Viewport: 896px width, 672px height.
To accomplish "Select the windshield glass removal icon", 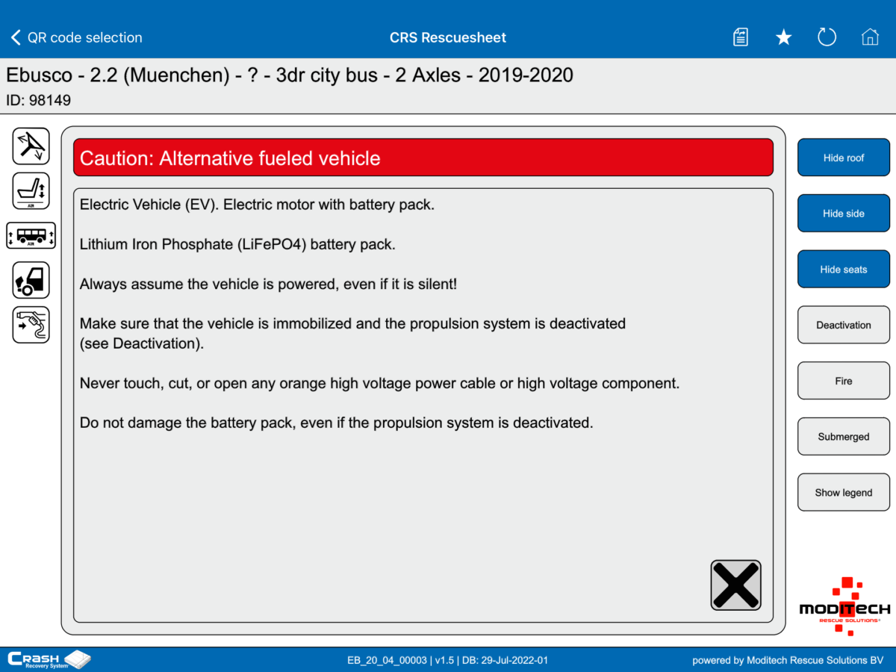I will [x=31, y=146].
